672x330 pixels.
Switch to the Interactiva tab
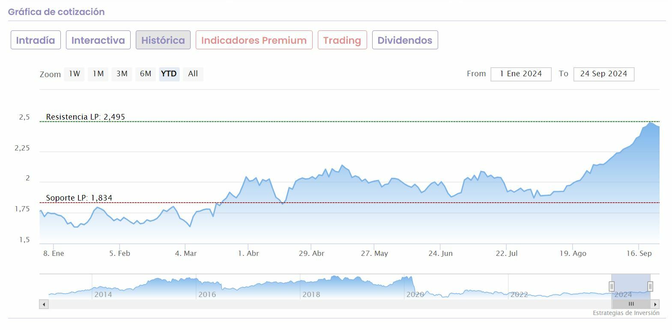click(x=98, y=40)
